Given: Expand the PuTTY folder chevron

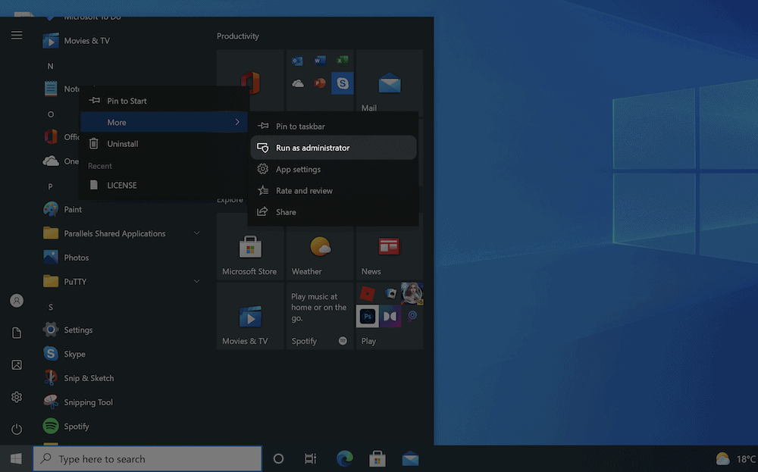Looking at the screenshot, I should tap(197, 281).
